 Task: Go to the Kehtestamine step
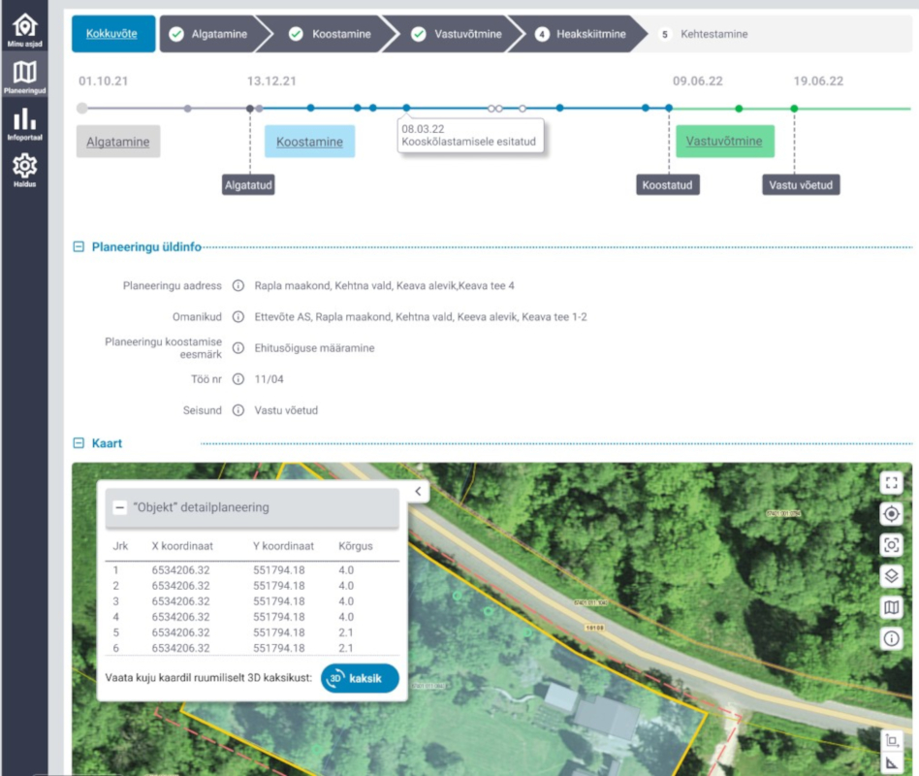pyautogui.click(x=703, y=34)
